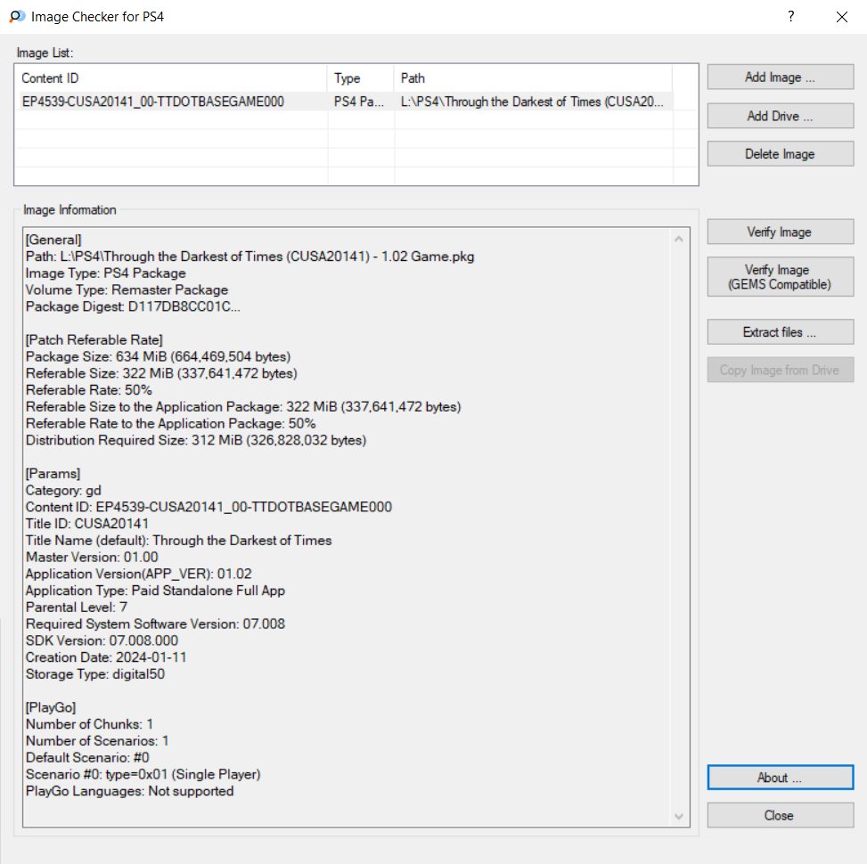Click the Package Digest: D117DB8CC01C... line
Image resolution: width=867 pixels, height=864 pixels.
(x=133, y=306)
